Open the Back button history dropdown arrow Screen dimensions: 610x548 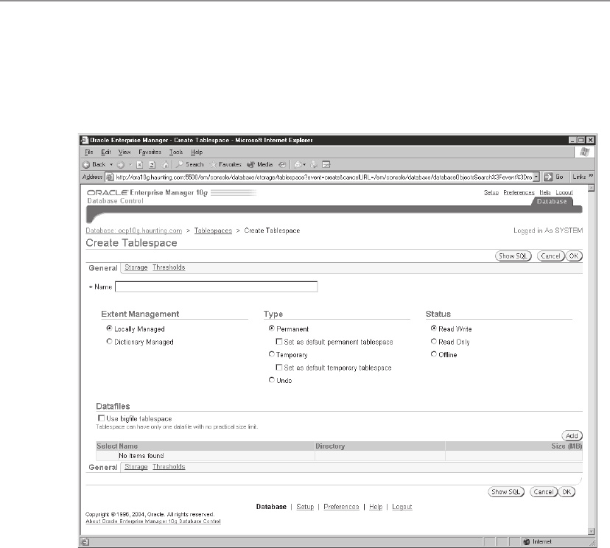tap(111, 165)
